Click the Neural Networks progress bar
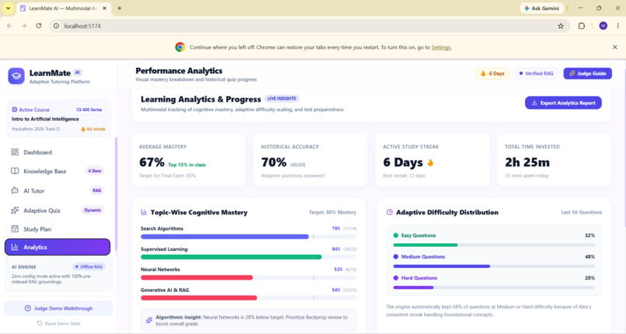 (x=249, y=277)
